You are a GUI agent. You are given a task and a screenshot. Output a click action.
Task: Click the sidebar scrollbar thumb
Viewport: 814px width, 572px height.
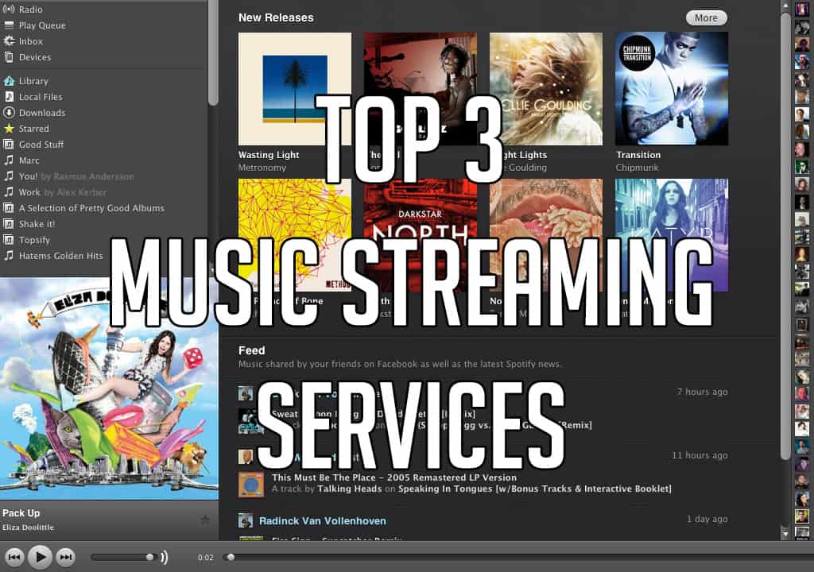pyautogui.click(x=213, y=52)
